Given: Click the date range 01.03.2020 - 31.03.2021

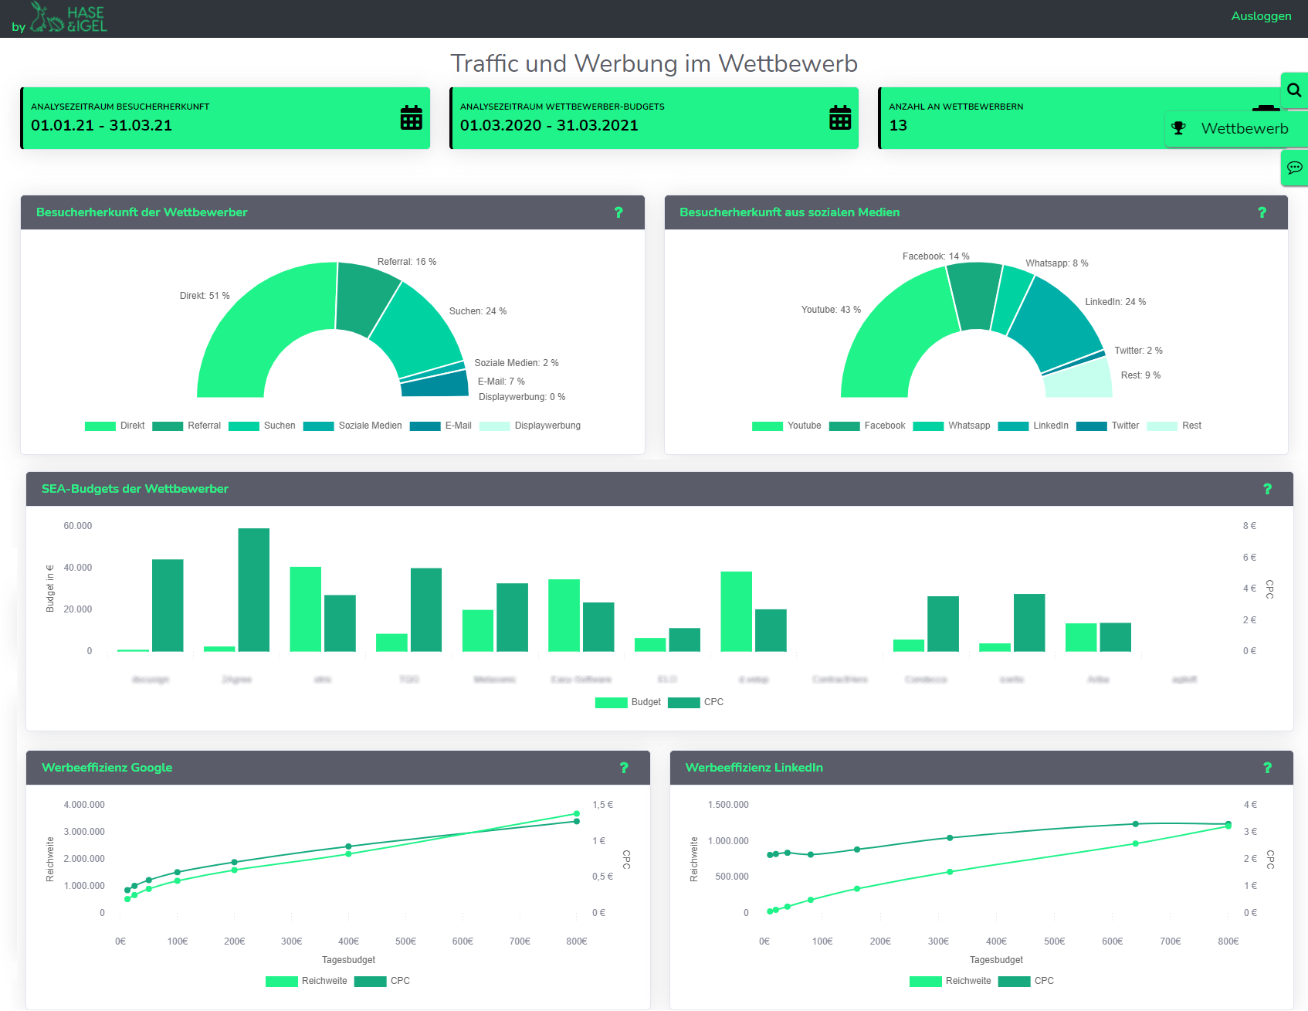Looking at the screenshot, I should pos(549,125).
